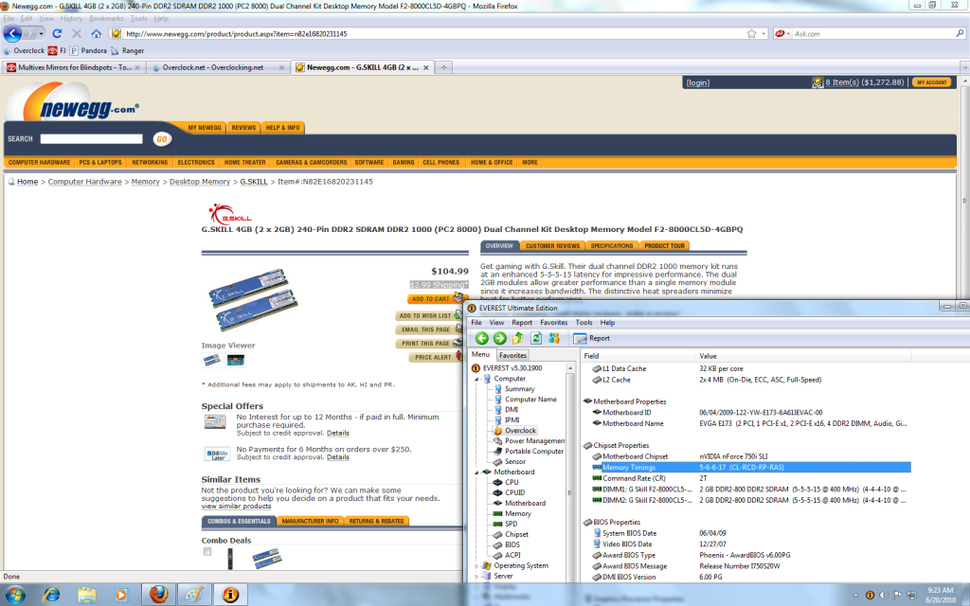
Task: Tick the Combo Deals checkbox
Action: pyautogui.click(x=207, y=552)
